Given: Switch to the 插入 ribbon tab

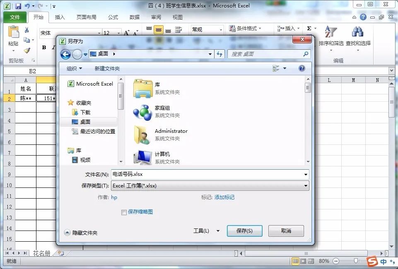Looking at the screenshot, I should tap(60, 17).
